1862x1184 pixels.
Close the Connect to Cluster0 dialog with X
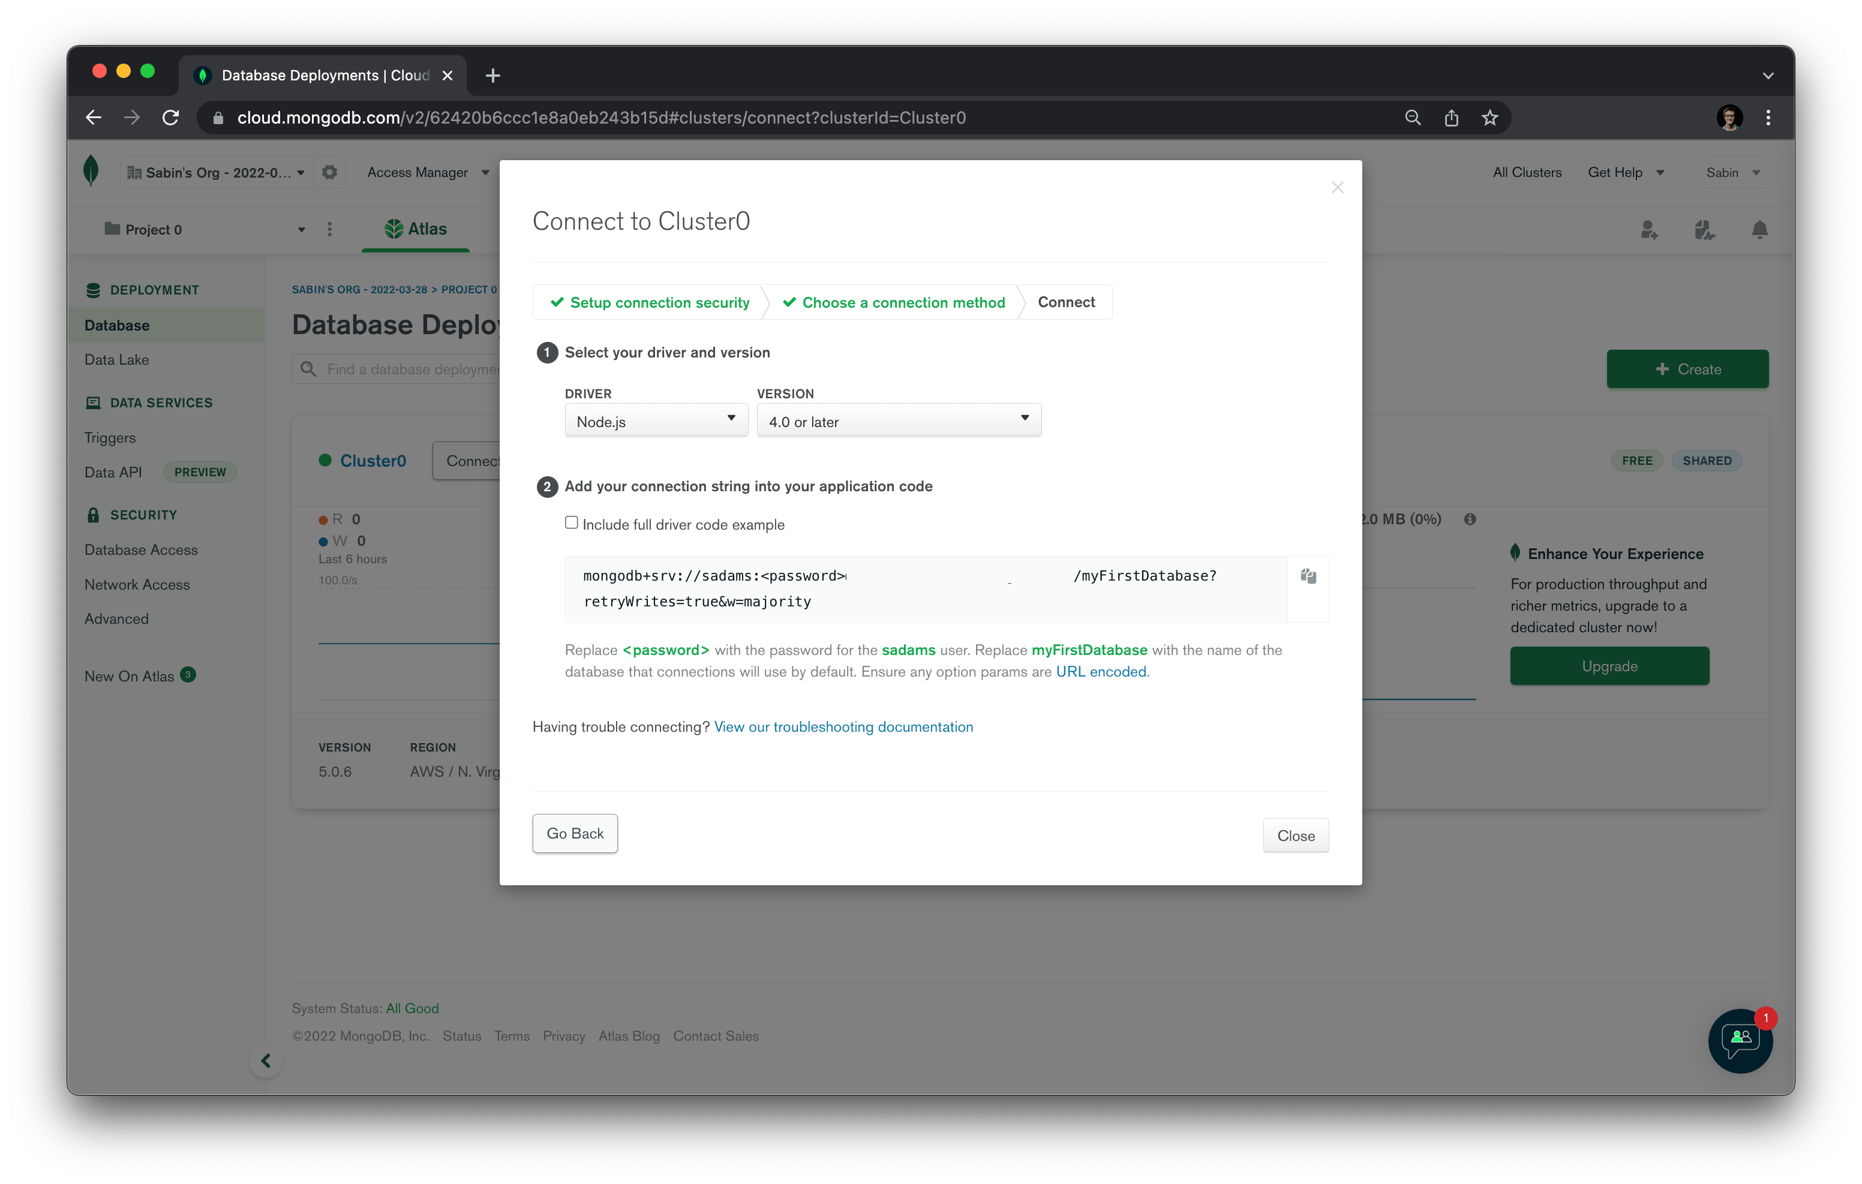coord(1337,187)
